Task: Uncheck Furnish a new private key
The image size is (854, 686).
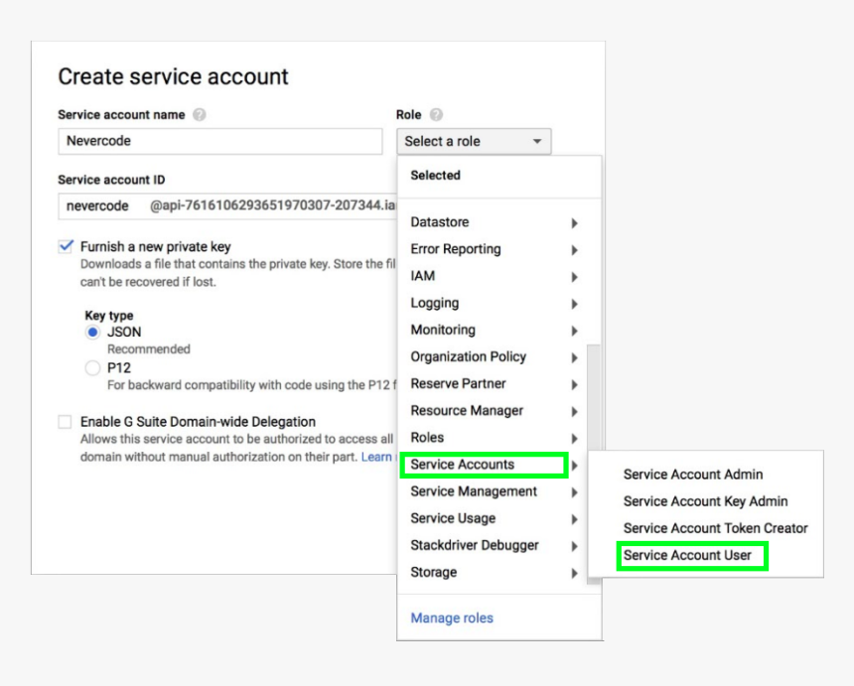Action: [66, 246]
